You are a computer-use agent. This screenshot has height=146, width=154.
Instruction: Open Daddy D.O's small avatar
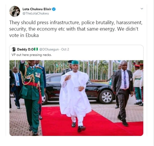coord(14,49)
